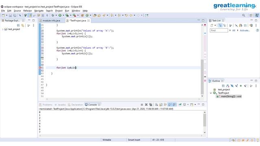Click the New Java Class icon
260x146 pixels.
click(87, 15)
